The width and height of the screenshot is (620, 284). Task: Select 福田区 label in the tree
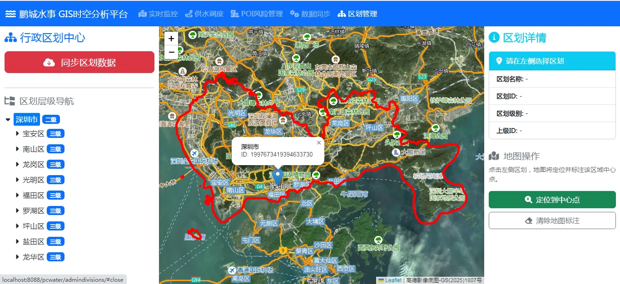[34, 195]
